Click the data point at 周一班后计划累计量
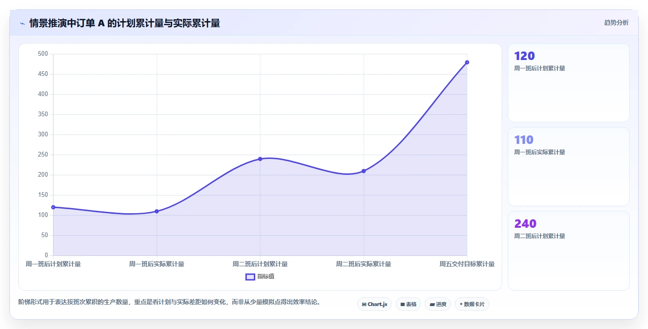The image size is (648, 329). click(53, 207)
